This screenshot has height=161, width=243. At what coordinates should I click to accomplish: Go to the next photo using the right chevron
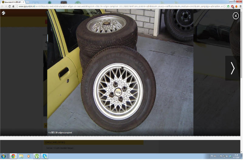tap(232, 68)
